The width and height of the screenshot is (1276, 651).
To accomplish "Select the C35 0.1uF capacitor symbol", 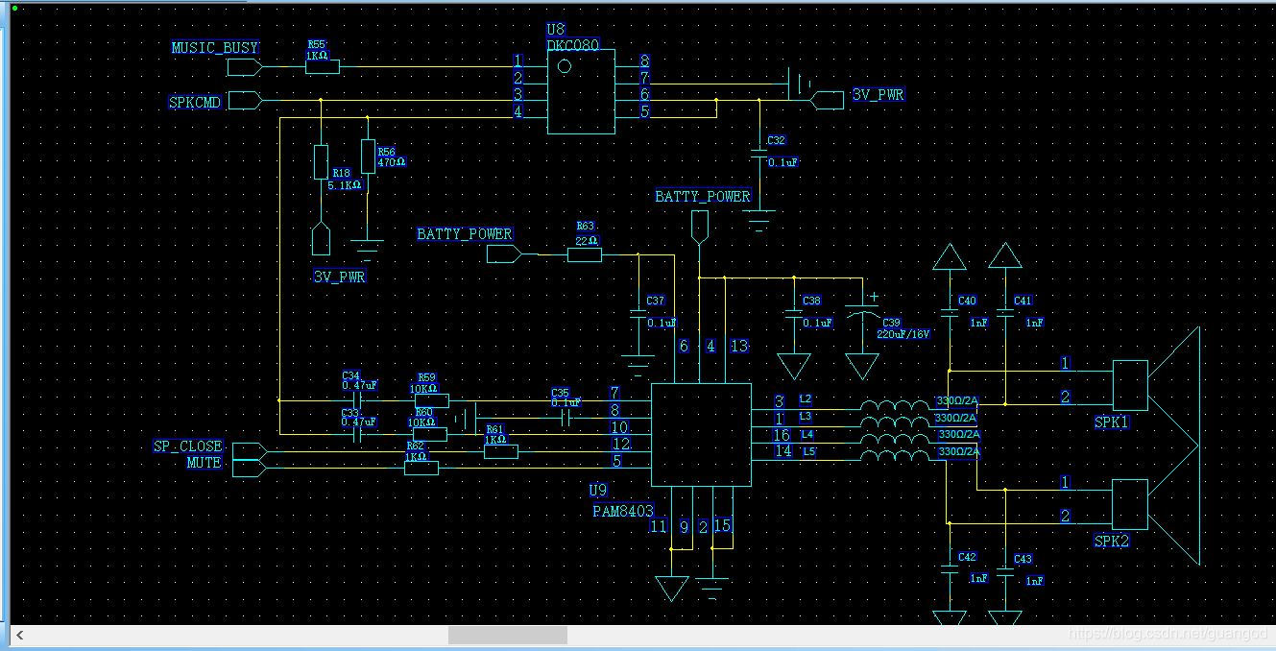I will click(566, 418).
